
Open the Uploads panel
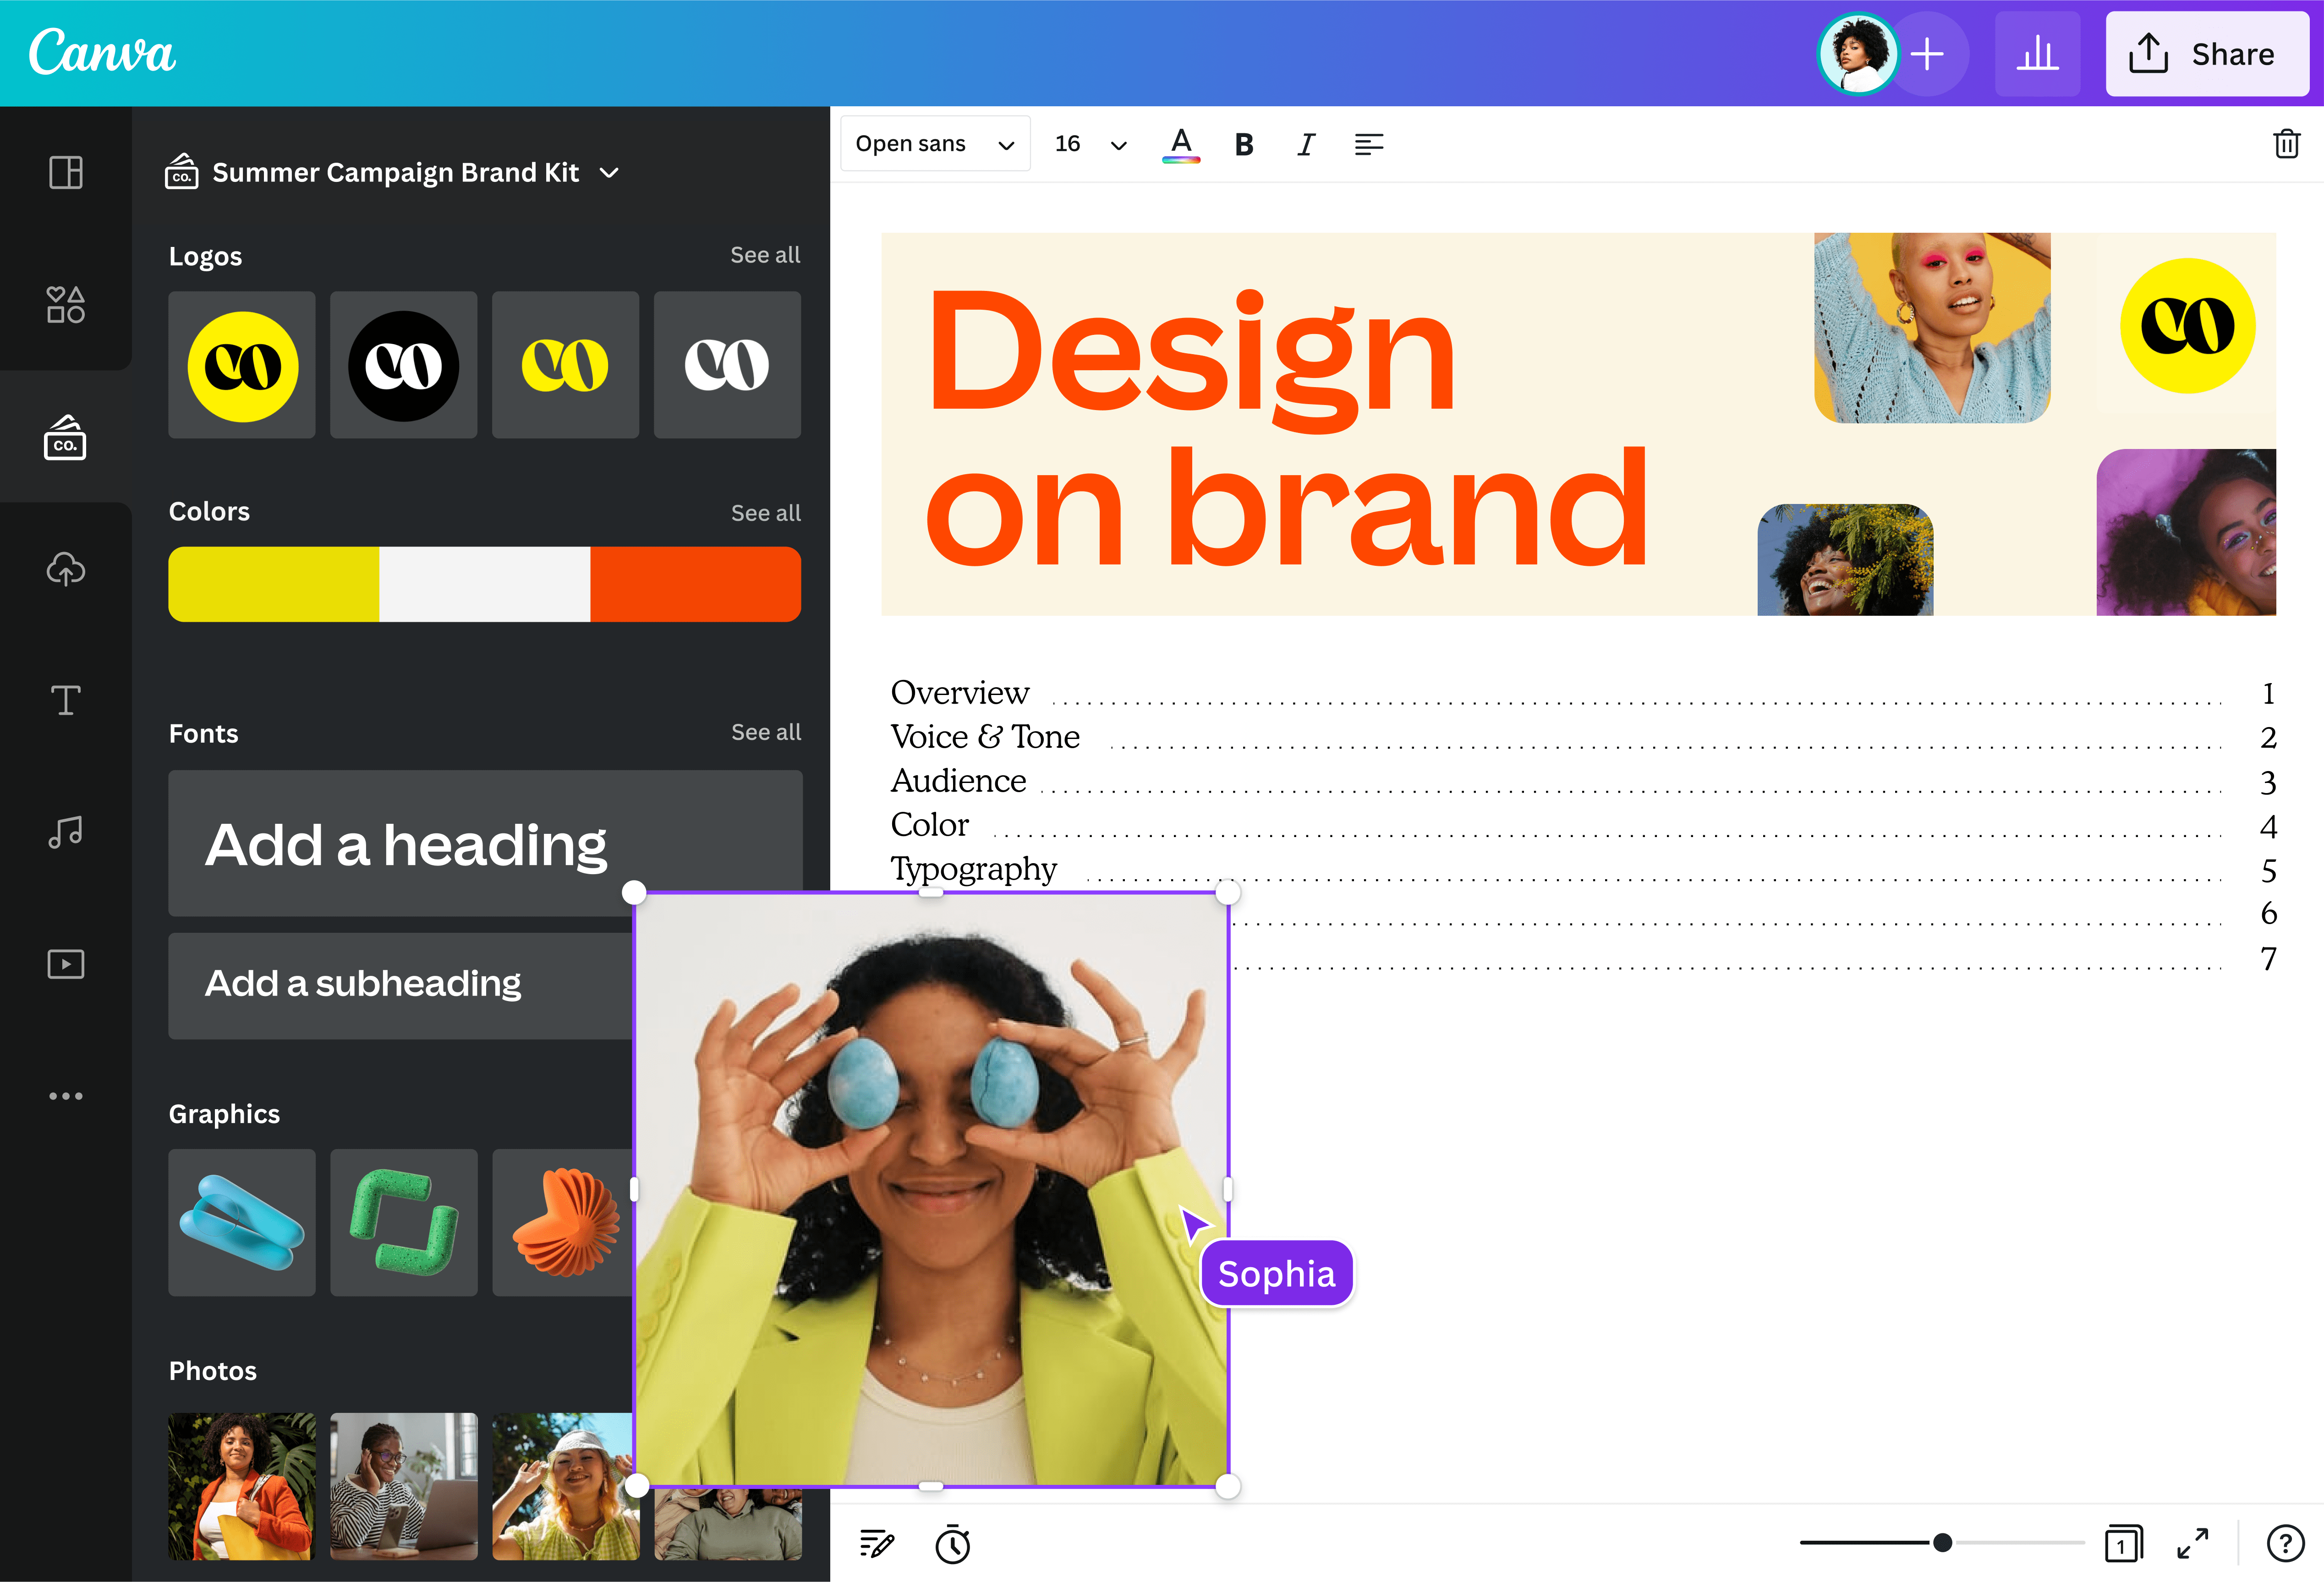click(x=65, y=570)
